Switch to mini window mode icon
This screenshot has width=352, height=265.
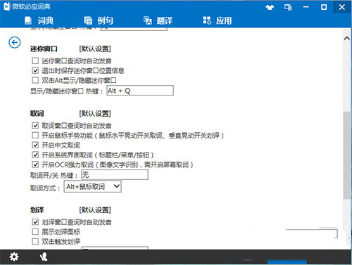(x=288, y=7)
